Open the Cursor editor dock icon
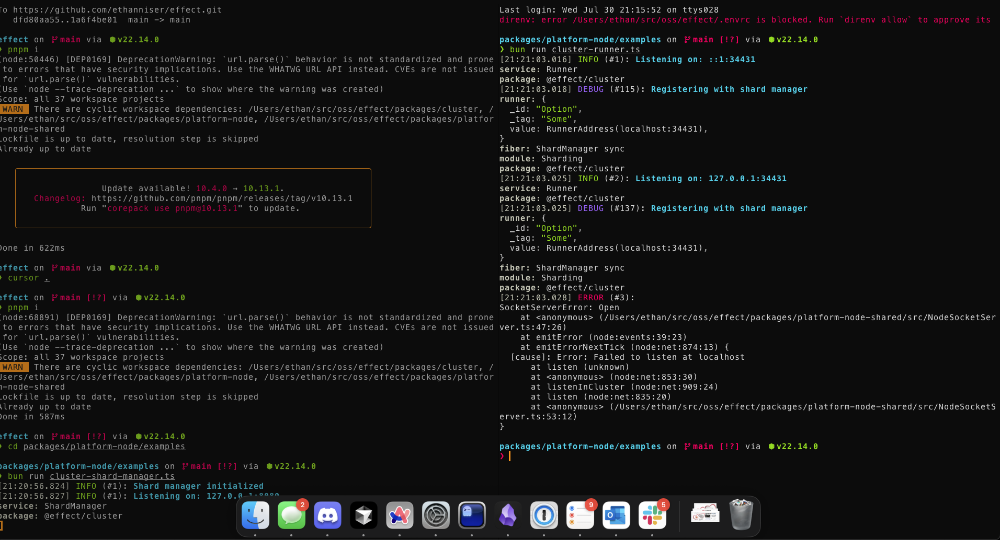Image resolution: width=1000 pixels, height=540 pixels. pyautogui.click(x=363, y=515)
